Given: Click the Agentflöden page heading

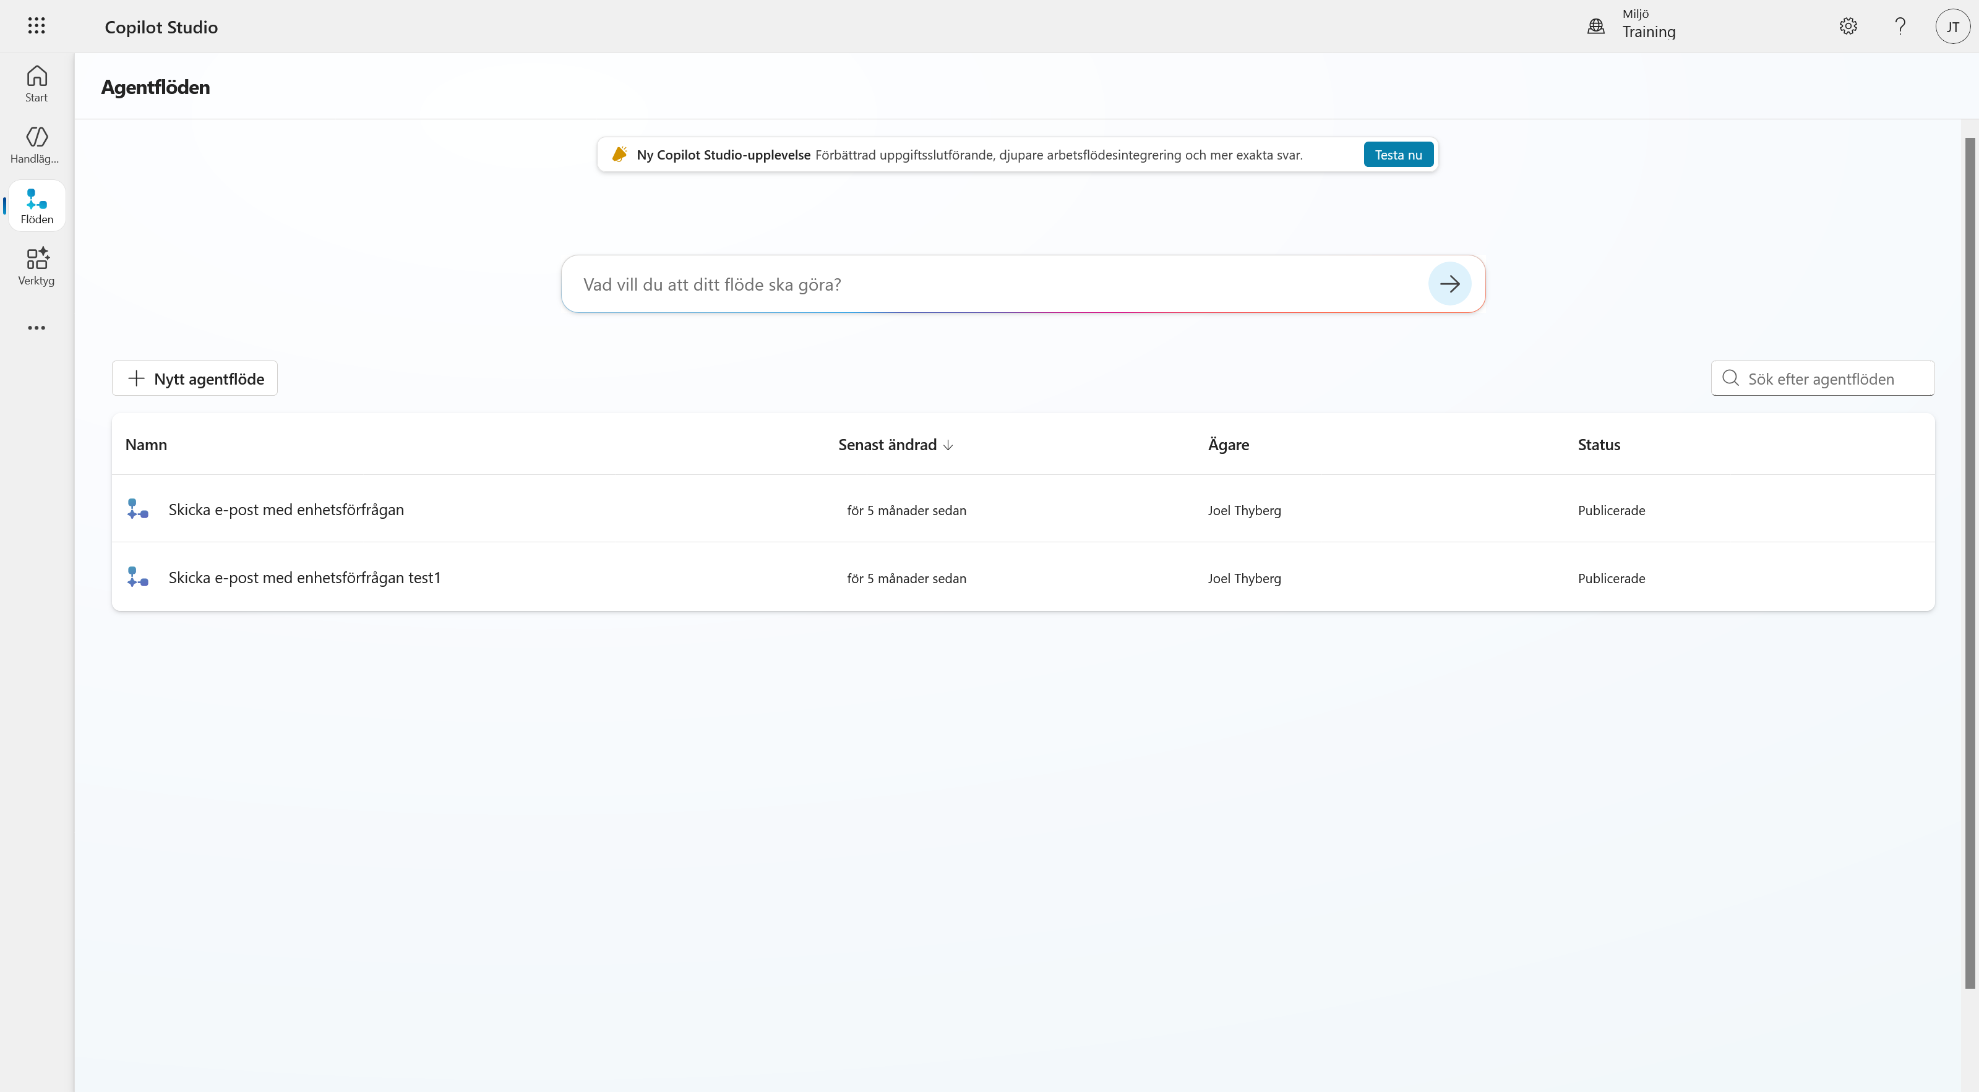Looking at the screenshot, I should (155, 87).
